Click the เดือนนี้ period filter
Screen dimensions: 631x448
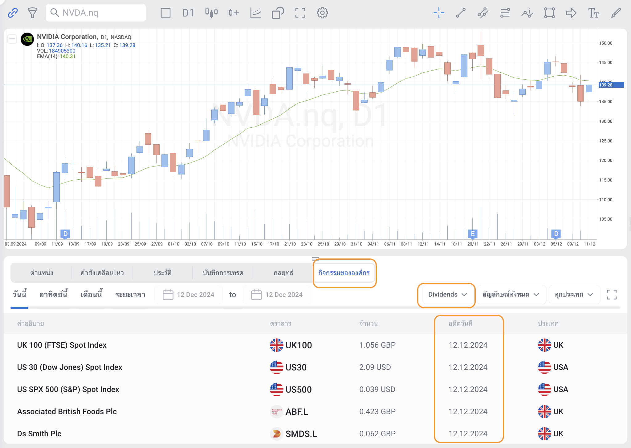91,294
